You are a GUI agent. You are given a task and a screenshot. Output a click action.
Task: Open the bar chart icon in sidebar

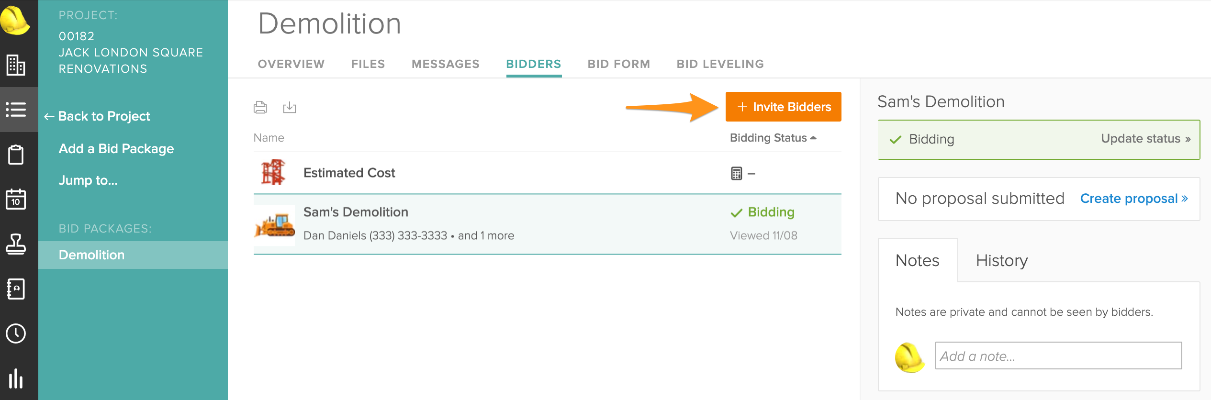(x=16, y=378)
